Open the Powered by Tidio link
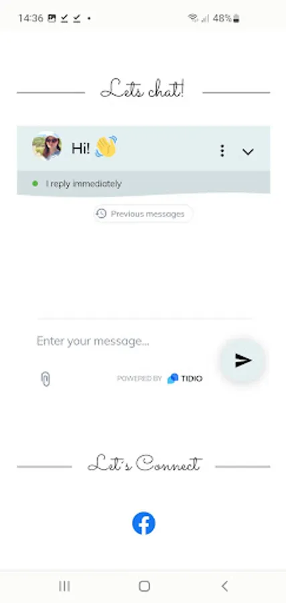The image size is (286, 603). (159, 379)
